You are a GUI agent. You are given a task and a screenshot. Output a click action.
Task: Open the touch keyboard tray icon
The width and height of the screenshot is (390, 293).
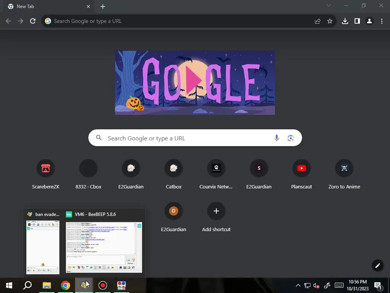tap(339, 285)
